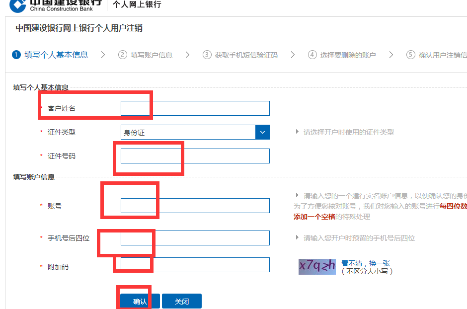Click the chevron arrow after step 2
467x309 pixels.
click(187, 55)
